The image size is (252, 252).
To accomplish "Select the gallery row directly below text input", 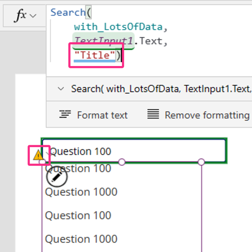I will click(x=78, y=169).
